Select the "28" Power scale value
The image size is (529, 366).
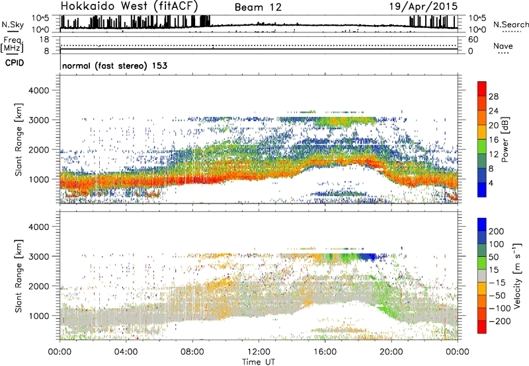[493, 96]
